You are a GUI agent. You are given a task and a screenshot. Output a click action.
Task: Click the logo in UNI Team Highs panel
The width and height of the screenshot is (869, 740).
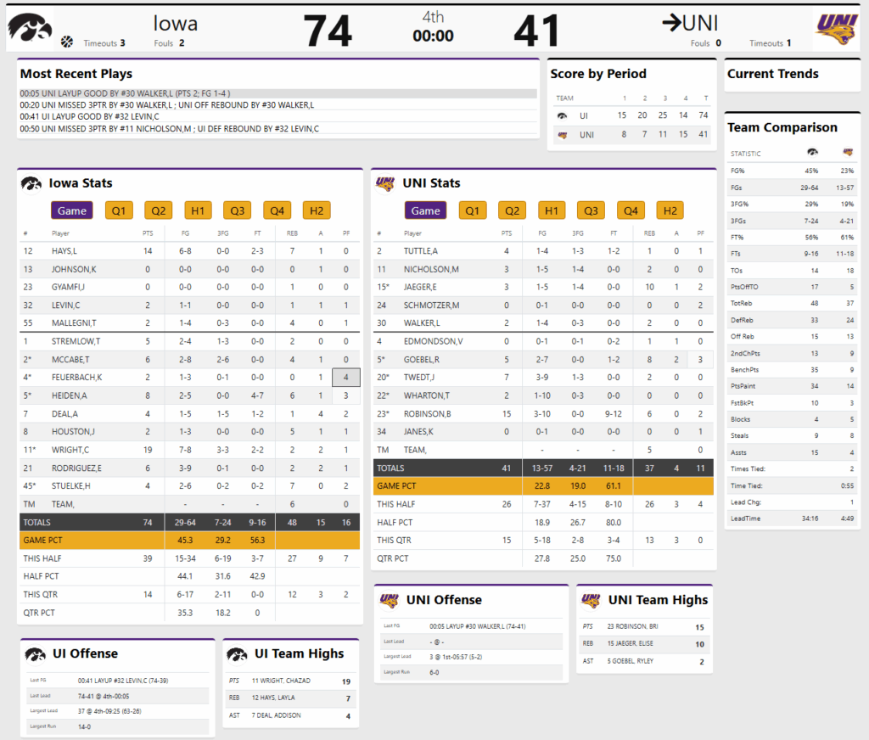point(591,600)
